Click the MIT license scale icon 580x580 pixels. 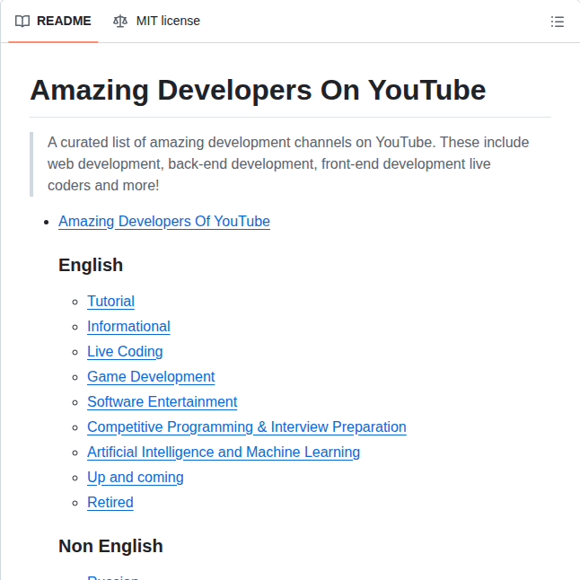[120, 21]
